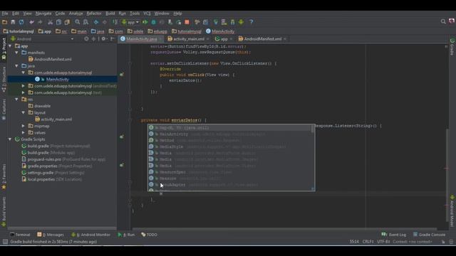The width and height of the screenshot is (456, 256).
Task: Collapse the java folder
Action: [17, 66]
